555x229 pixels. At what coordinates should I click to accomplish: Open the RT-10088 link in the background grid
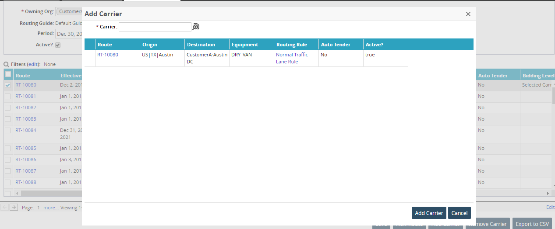click(x=26, y=182)
